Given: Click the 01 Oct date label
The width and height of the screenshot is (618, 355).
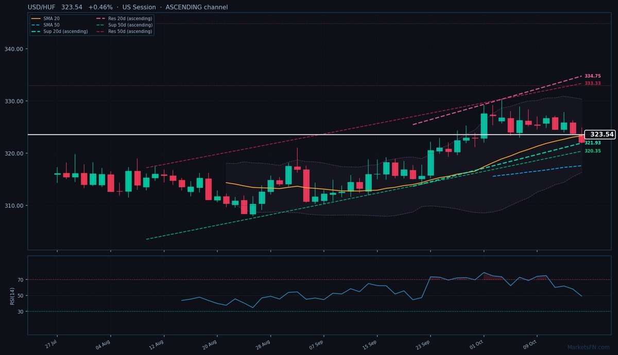Looking at the screenshot, I should tap(477, 344).
